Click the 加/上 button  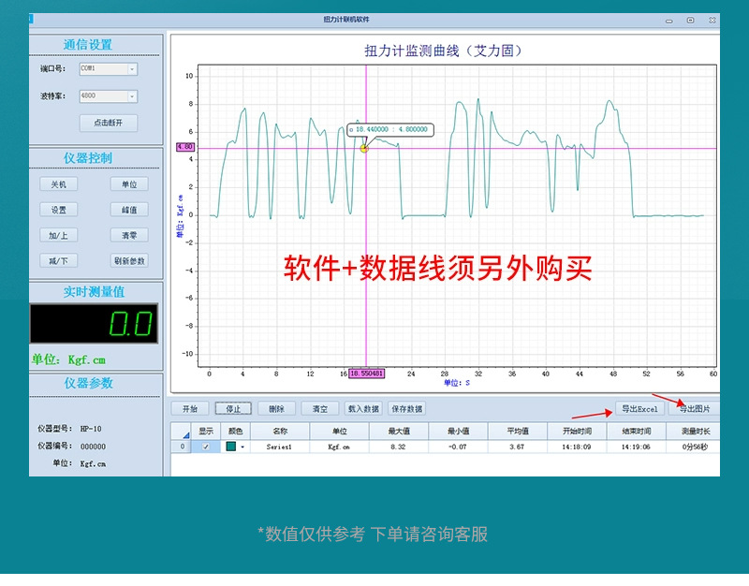pyautogui.click(x=59, y=236)
